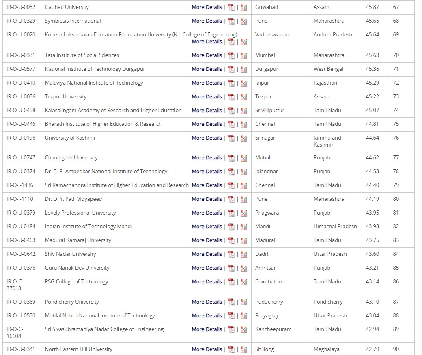
Task: Click state cell Himachal Pradesh
Action: point(335,227)
